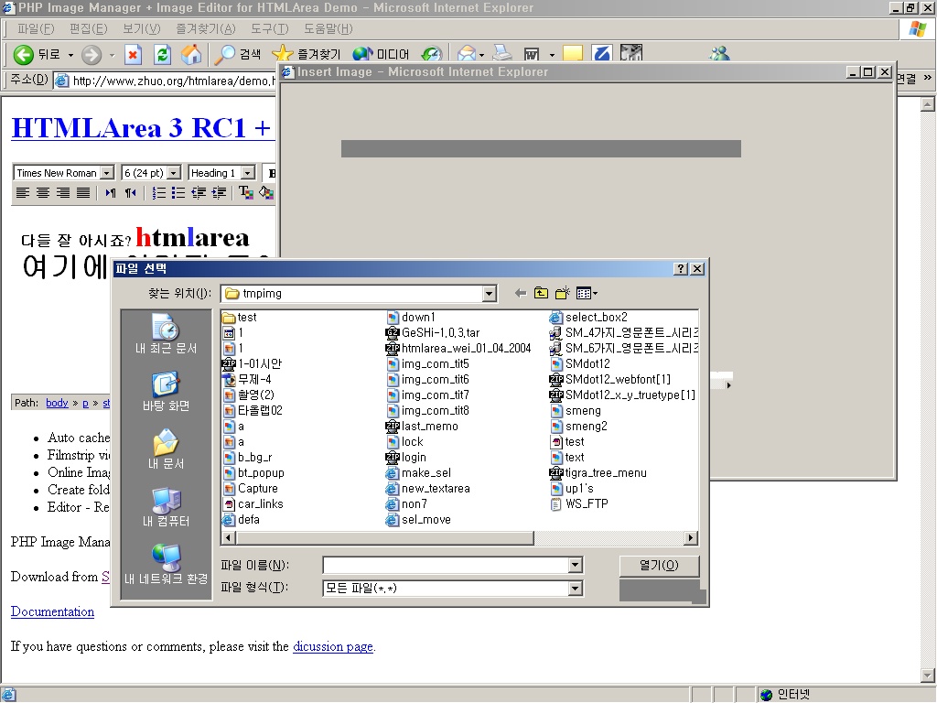The width and height of the screenshot is (937, 703).
Task: Open the view menu icon in file dialog
Action: 587,293
